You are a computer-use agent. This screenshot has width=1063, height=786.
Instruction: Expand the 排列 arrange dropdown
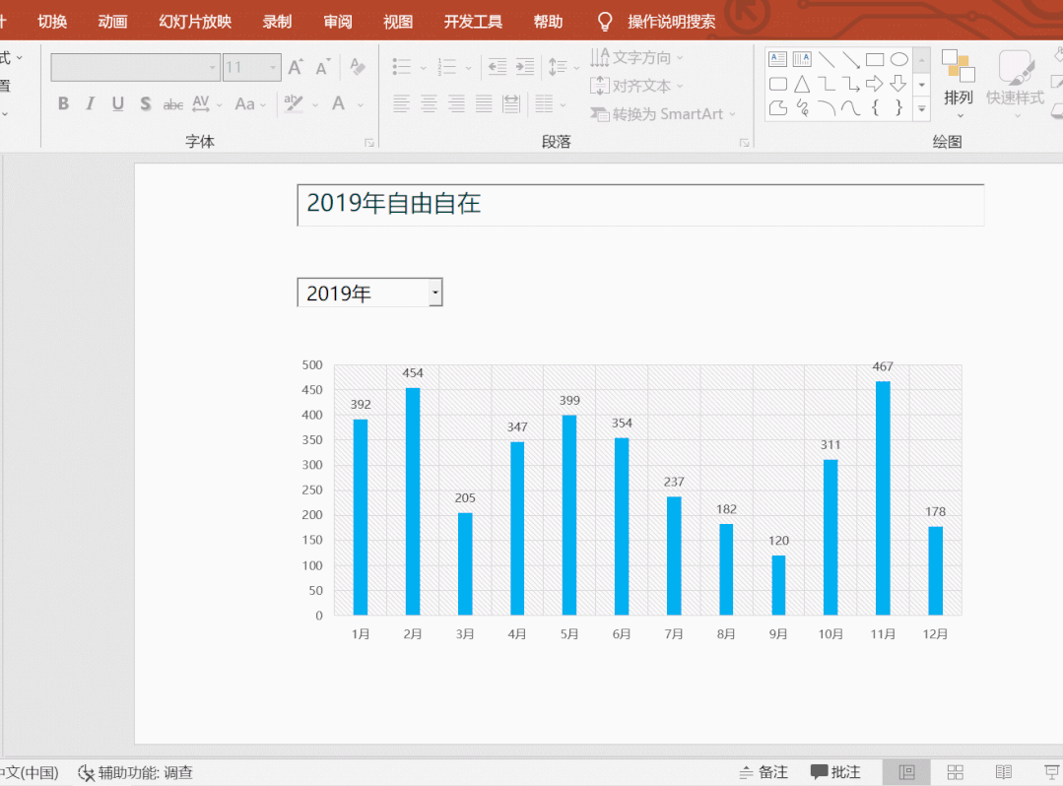click(x=958, y=98)
